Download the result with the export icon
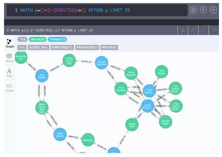The height and width of the screenshot is (157, 222). 183,30
